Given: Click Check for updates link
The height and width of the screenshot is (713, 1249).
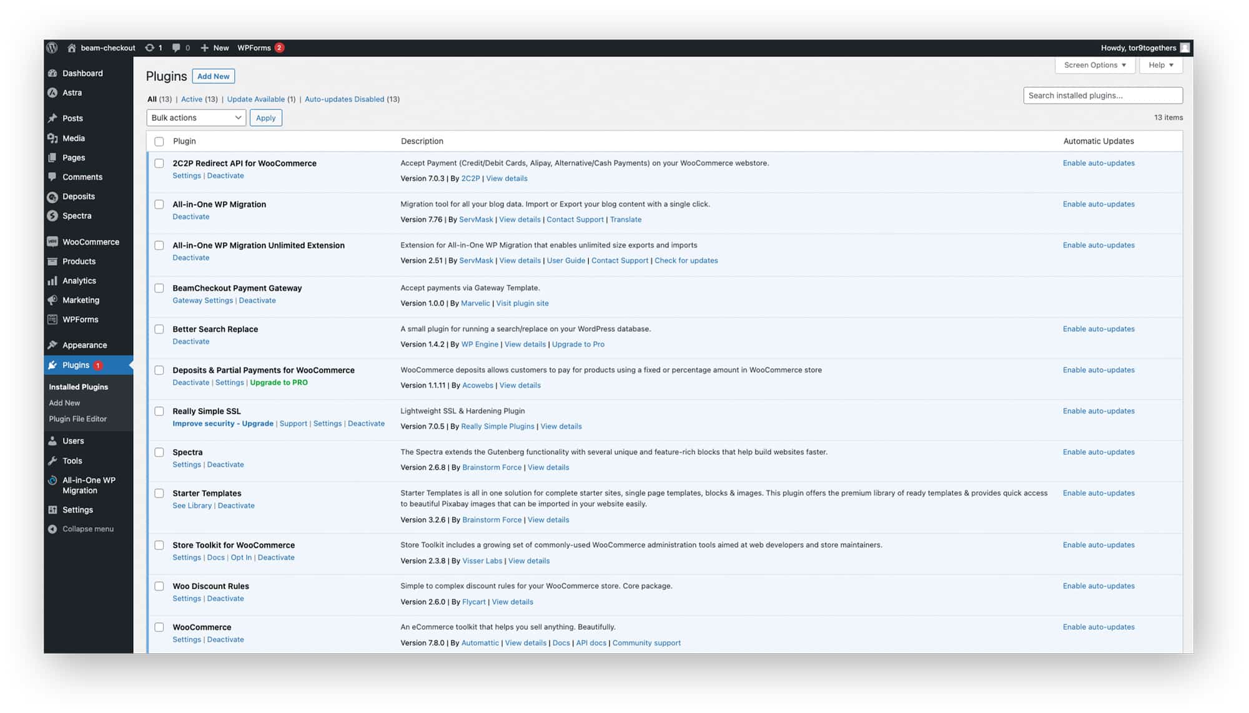Looking at the screenshot, I should pyautogui.click(x=686, y=260).
